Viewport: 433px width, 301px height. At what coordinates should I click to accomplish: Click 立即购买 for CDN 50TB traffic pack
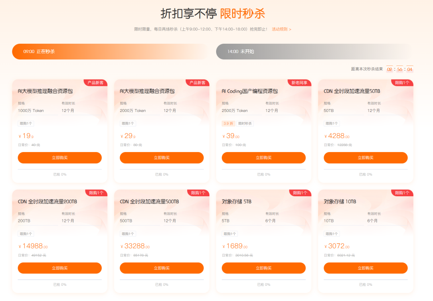coord(366,158)
